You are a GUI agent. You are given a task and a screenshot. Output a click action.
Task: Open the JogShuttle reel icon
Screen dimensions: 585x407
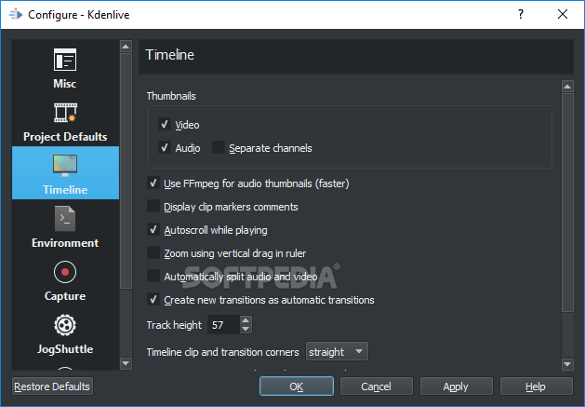(x=65, y=325)
